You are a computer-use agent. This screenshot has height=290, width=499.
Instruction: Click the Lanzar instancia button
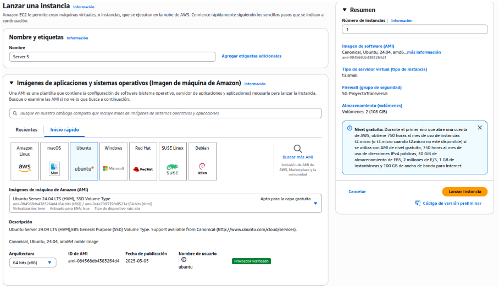point(464,191)
